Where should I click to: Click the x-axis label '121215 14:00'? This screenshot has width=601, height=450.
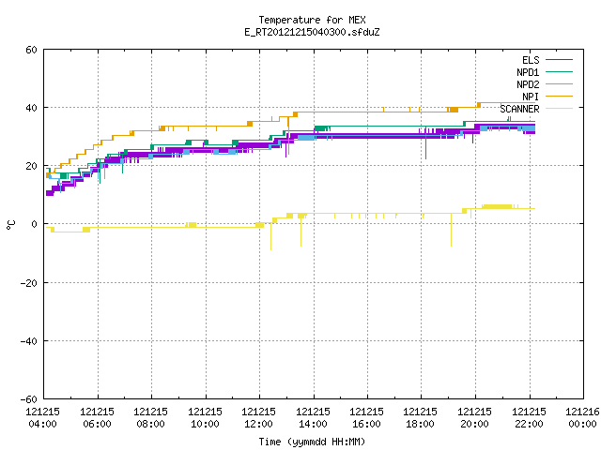(x=313, y=418)
